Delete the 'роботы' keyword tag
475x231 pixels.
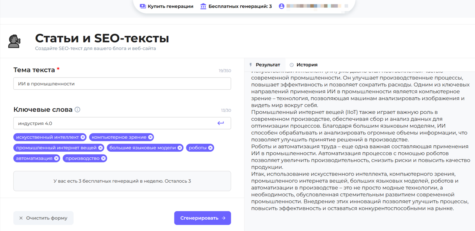[210, 148]
